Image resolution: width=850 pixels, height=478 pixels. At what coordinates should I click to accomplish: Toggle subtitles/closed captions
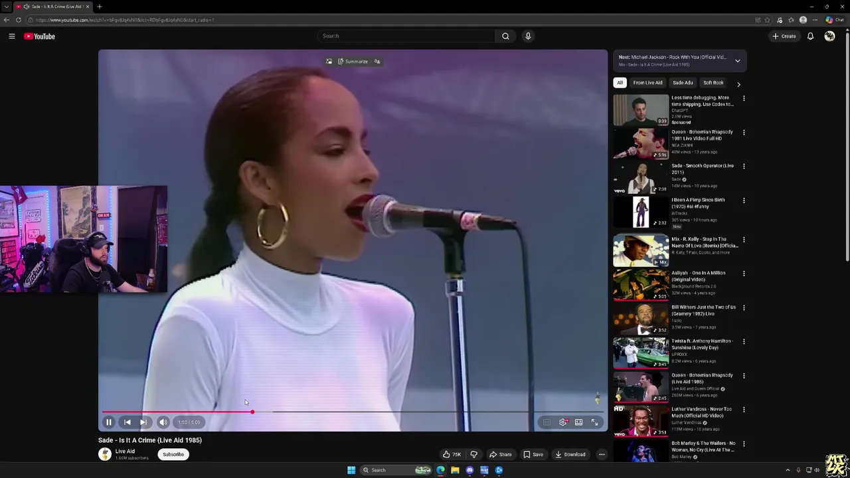pyautogui.click(x=547, y=422)
